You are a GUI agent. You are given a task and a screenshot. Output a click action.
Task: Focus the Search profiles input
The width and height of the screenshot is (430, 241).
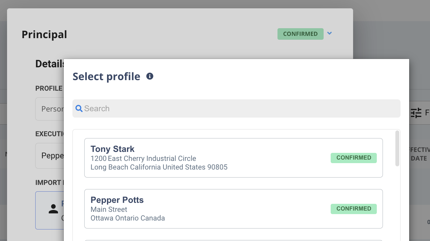(x=236, y=109)
